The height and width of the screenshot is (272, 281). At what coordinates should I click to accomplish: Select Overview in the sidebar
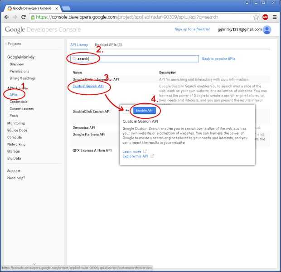point(16,64)
